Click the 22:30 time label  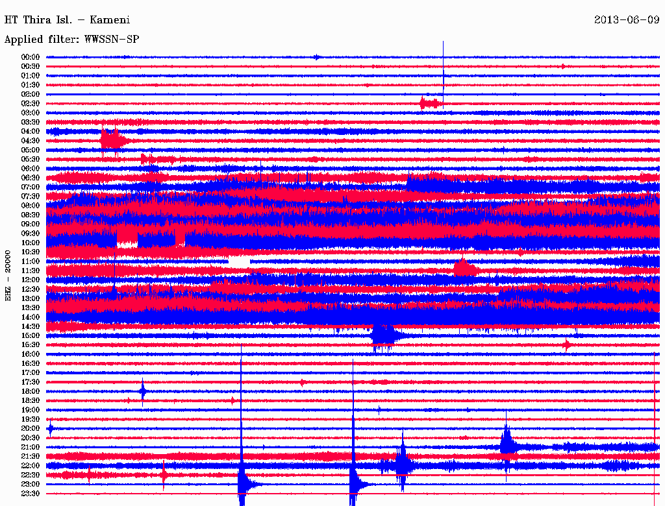click(x=31, y=475)
